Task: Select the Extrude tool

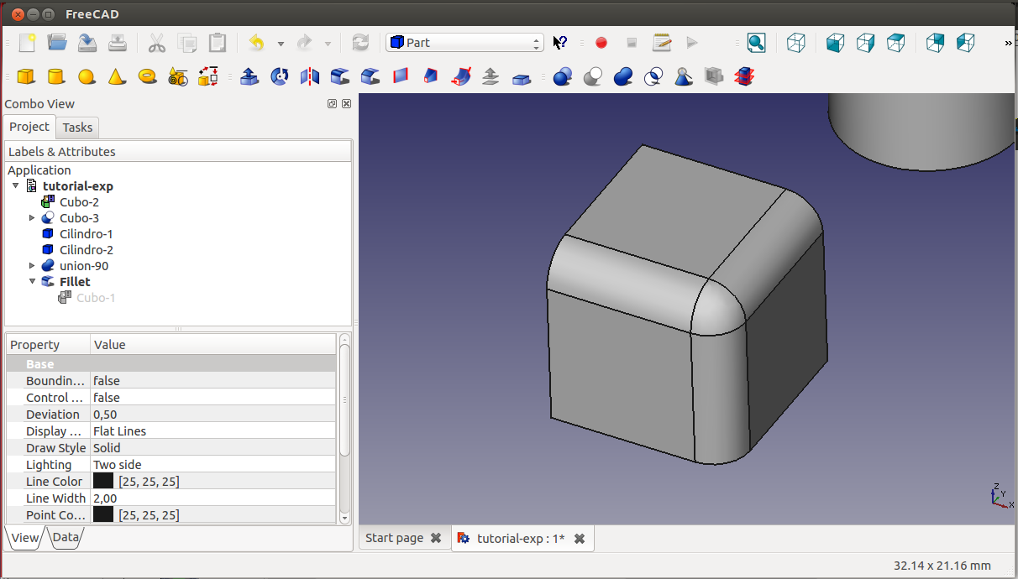Action: click(249, 77)
